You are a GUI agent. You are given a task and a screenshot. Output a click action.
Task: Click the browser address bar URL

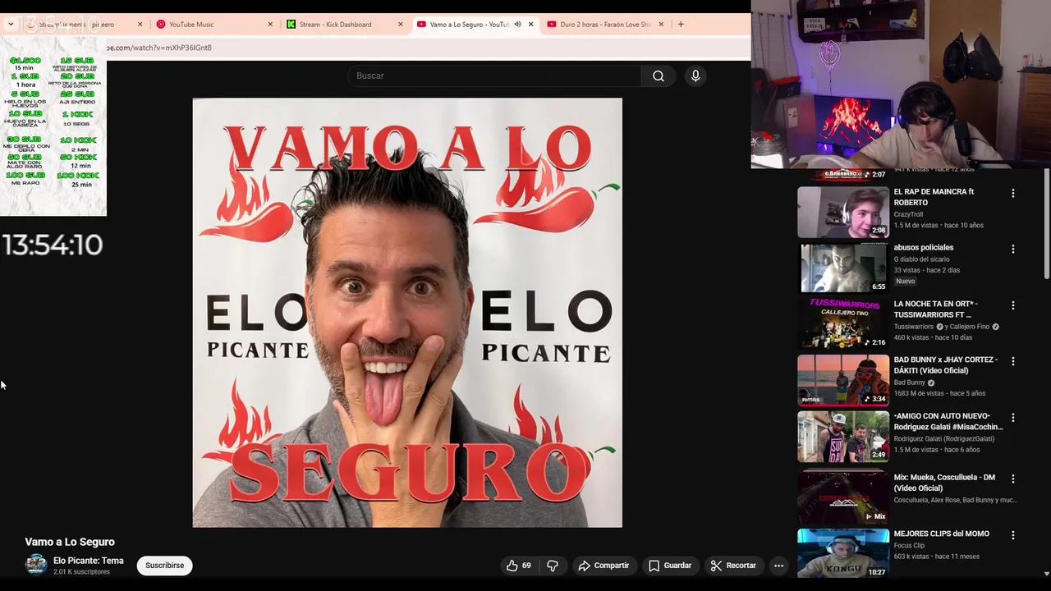(x=159, y=48)
